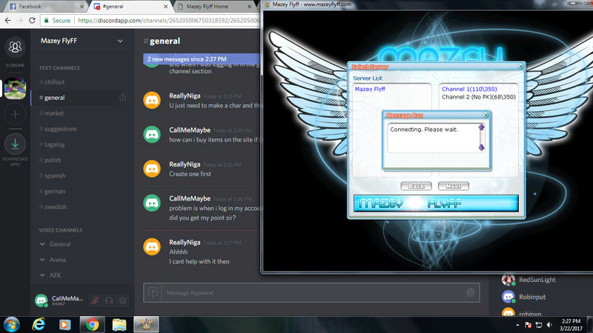Open Windows Media Player from taskbar
This screenshot has width=593, height=333.
pyautogui.click(x=65, y=325)
